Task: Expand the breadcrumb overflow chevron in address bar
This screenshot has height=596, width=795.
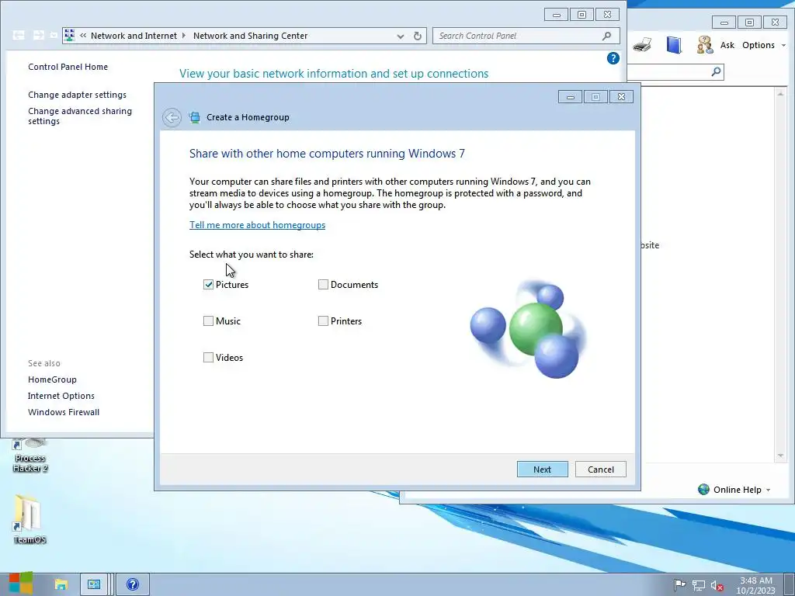Action: click(x=82, y=36)
